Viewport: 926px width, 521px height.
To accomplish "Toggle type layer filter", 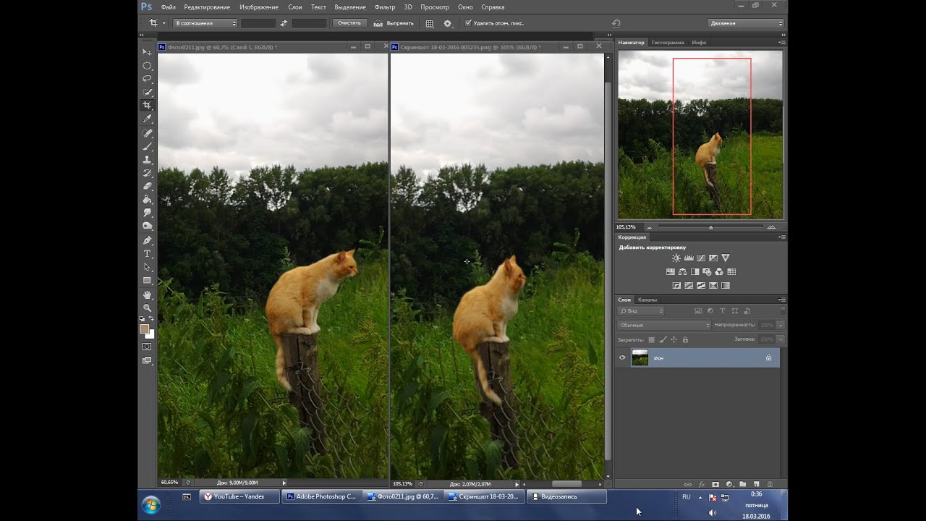I will point(723,311).
